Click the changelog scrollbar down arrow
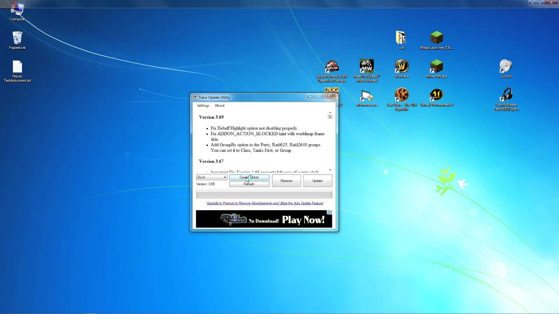The height and width of the screenshot is (314, 559). 330,170
